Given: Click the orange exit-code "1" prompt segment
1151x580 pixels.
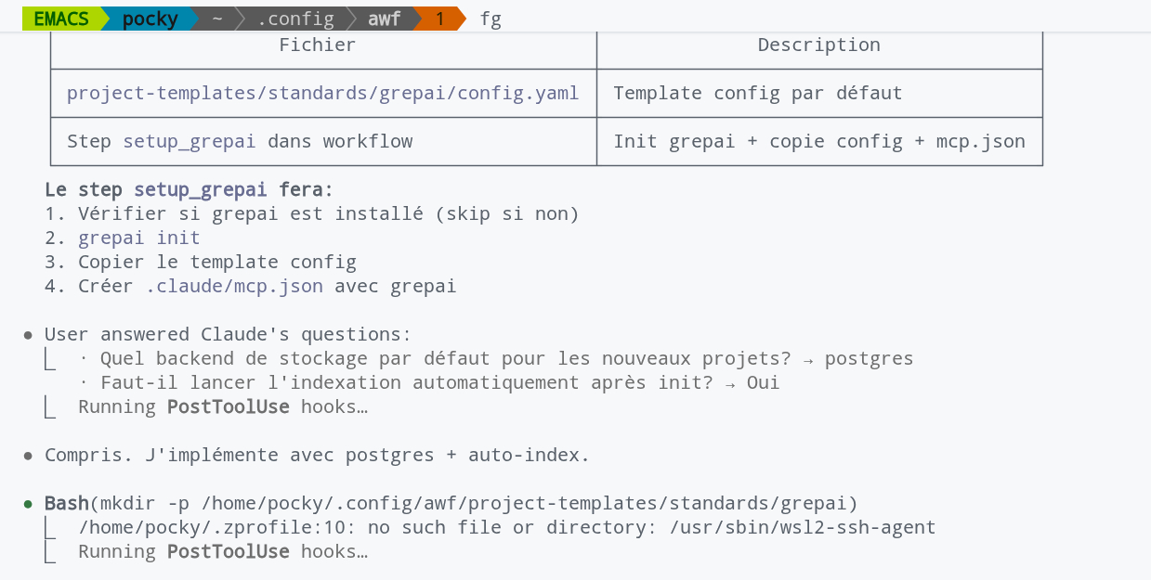Looking at the screenshot, I should pyautogui.click(x=439, y=19).
